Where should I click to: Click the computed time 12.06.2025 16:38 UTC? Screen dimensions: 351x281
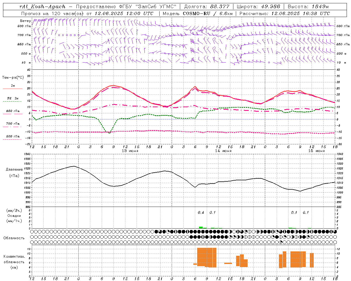301,13
